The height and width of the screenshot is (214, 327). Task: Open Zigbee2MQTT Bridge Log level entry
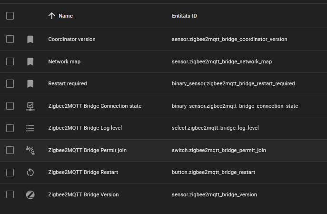click(85, 128)
